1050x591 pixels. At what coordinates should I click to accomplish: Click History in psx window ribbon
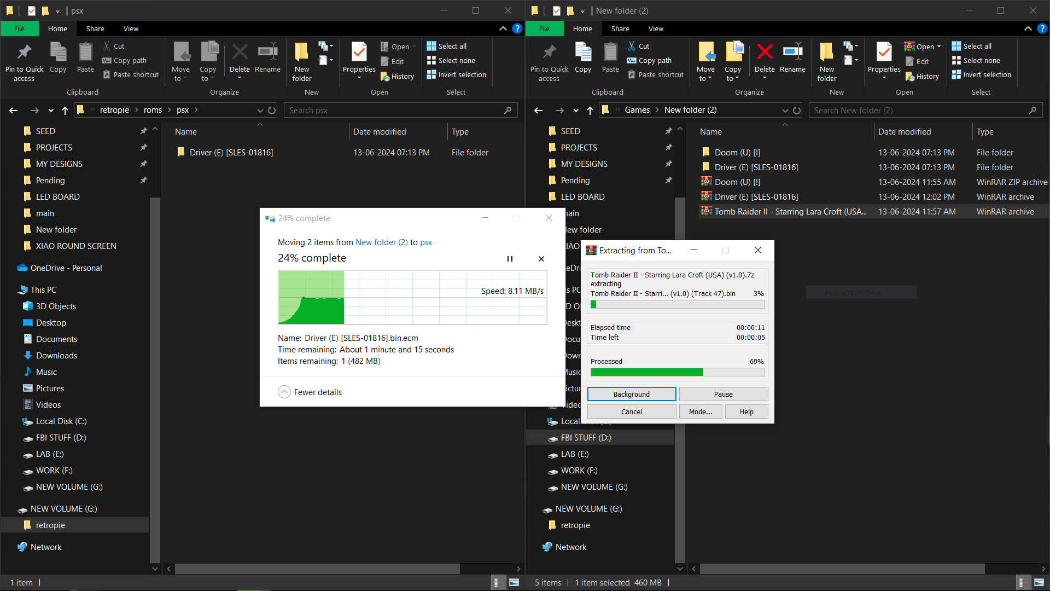tap(398, 77)
